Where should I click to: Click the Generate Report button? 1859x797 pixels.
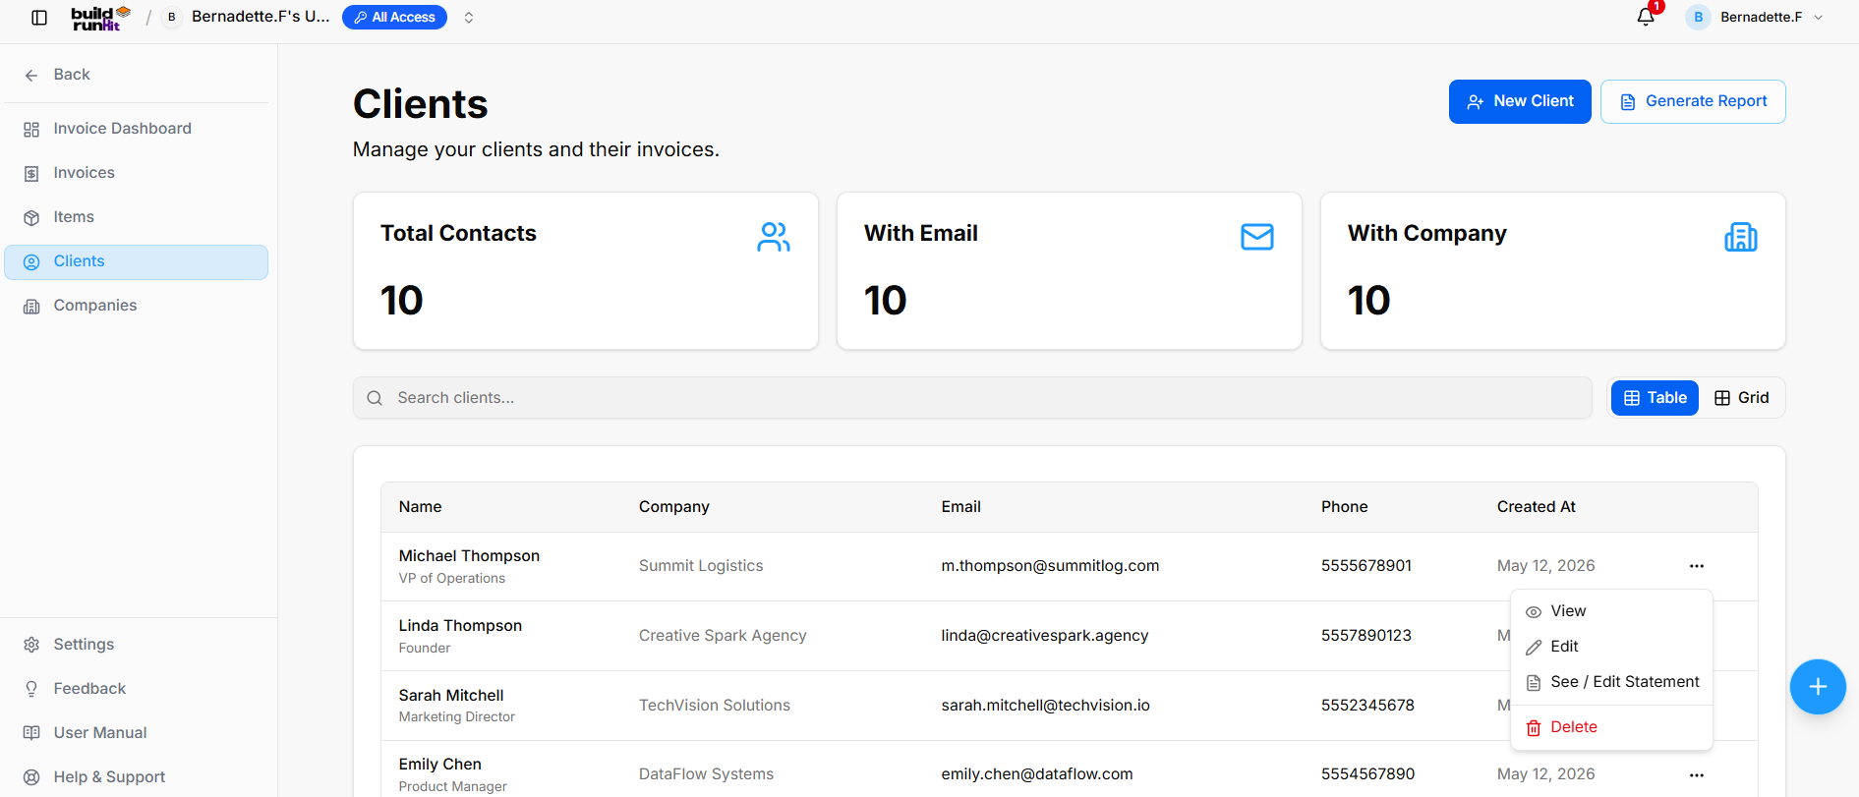click(1693, 101)
